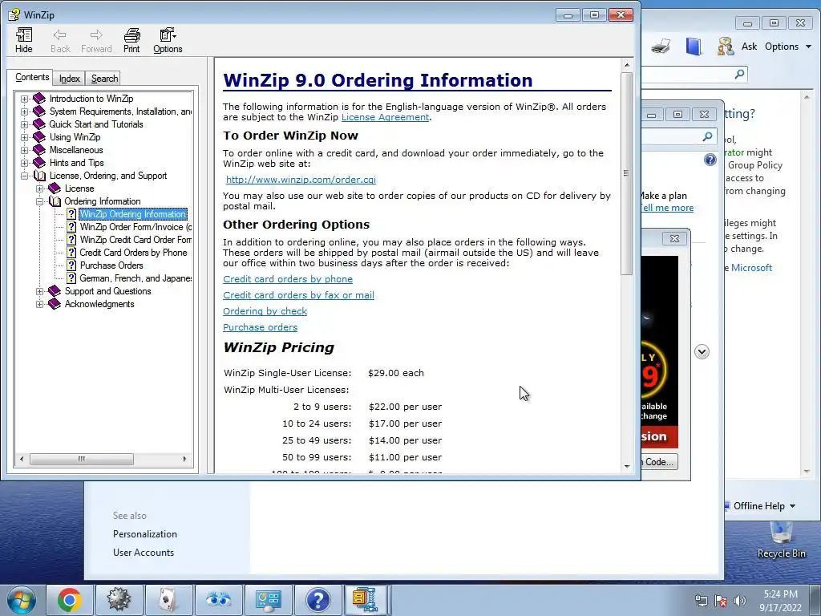The image size is (821, 616).
Task: Open Chrome from the taskbar
Action: pos(70,600)
